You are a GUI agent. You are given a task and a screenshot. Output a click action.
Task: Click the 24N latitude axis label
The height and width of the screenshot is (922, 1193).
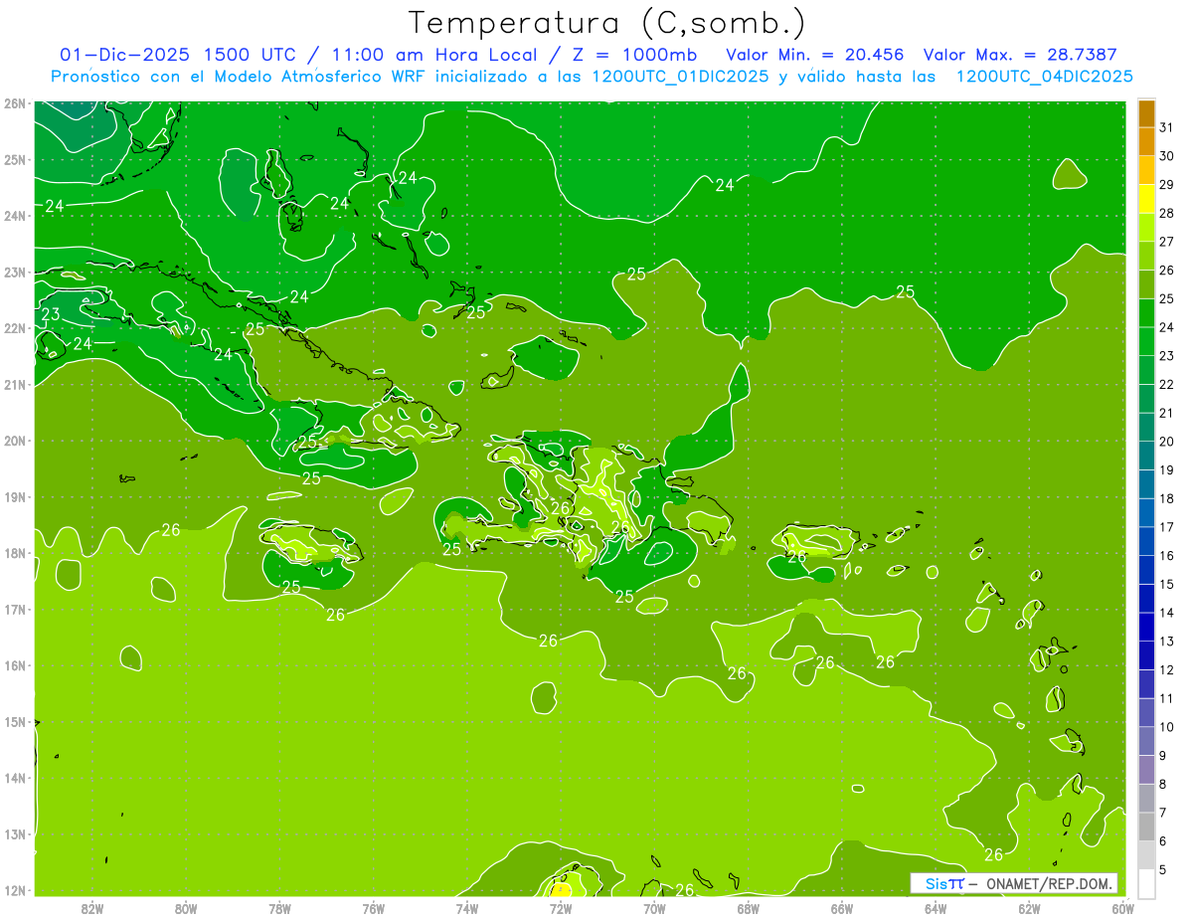click(14, 216)
